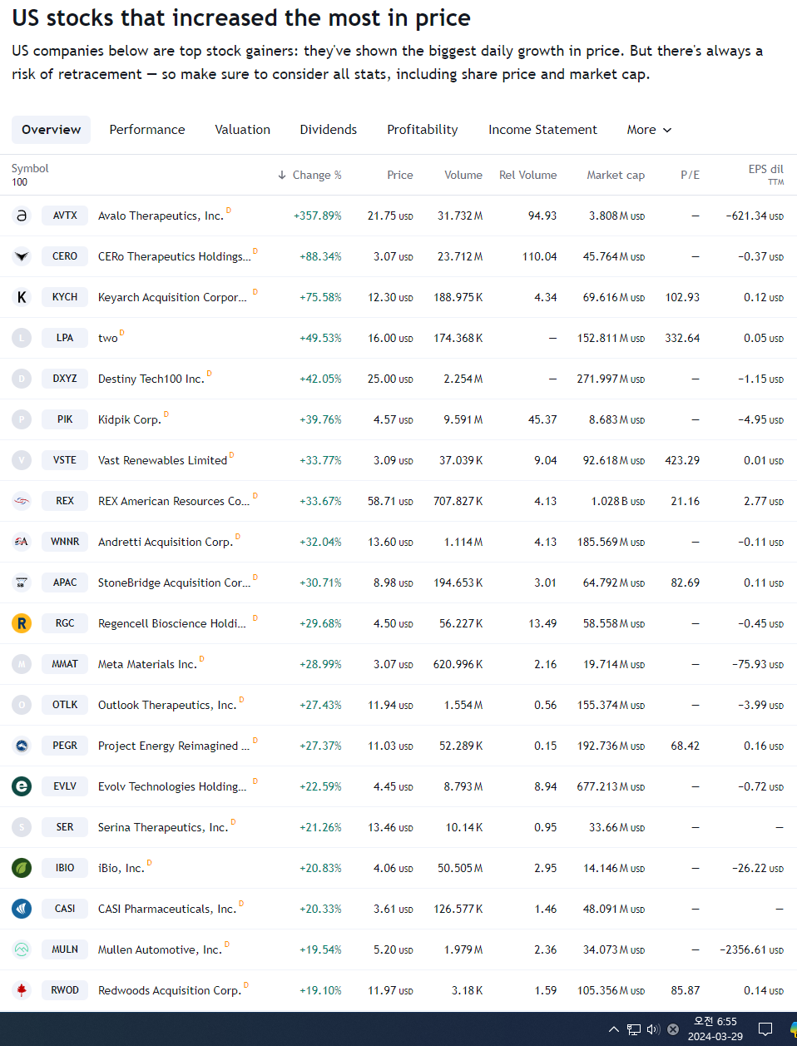Click the Evolv Technologies logo icon
The image size is (797, 1046).
(x=22, y=786)
